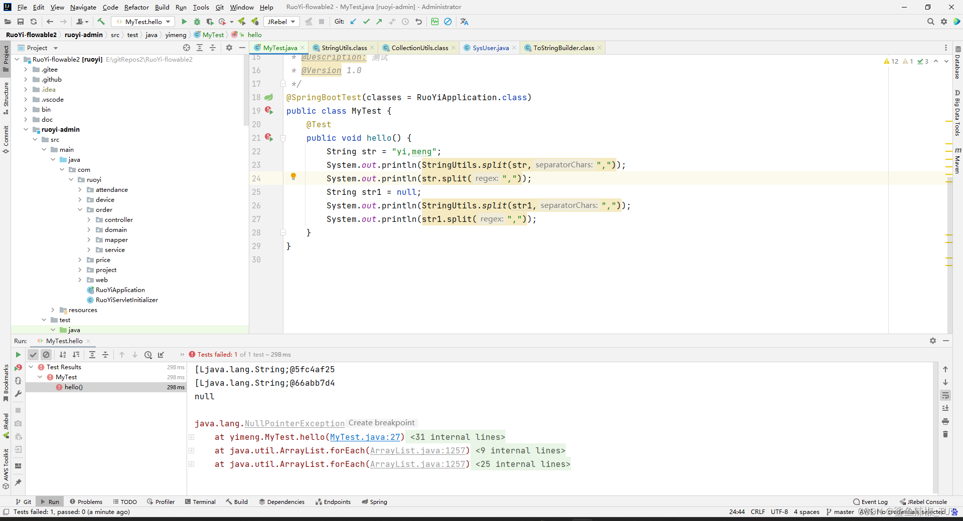The height and width of the screenshot is (521, 963).
Task: Click the run gutter icon beside line 21
Action: (269, 137)
